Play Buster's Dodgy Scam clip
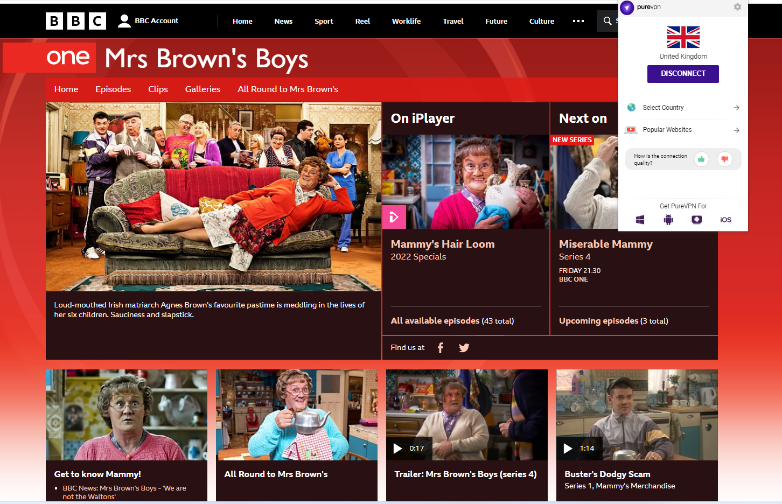Image resolution: width=782 pixels, height=504 pixels. click(x=568, y=449)
